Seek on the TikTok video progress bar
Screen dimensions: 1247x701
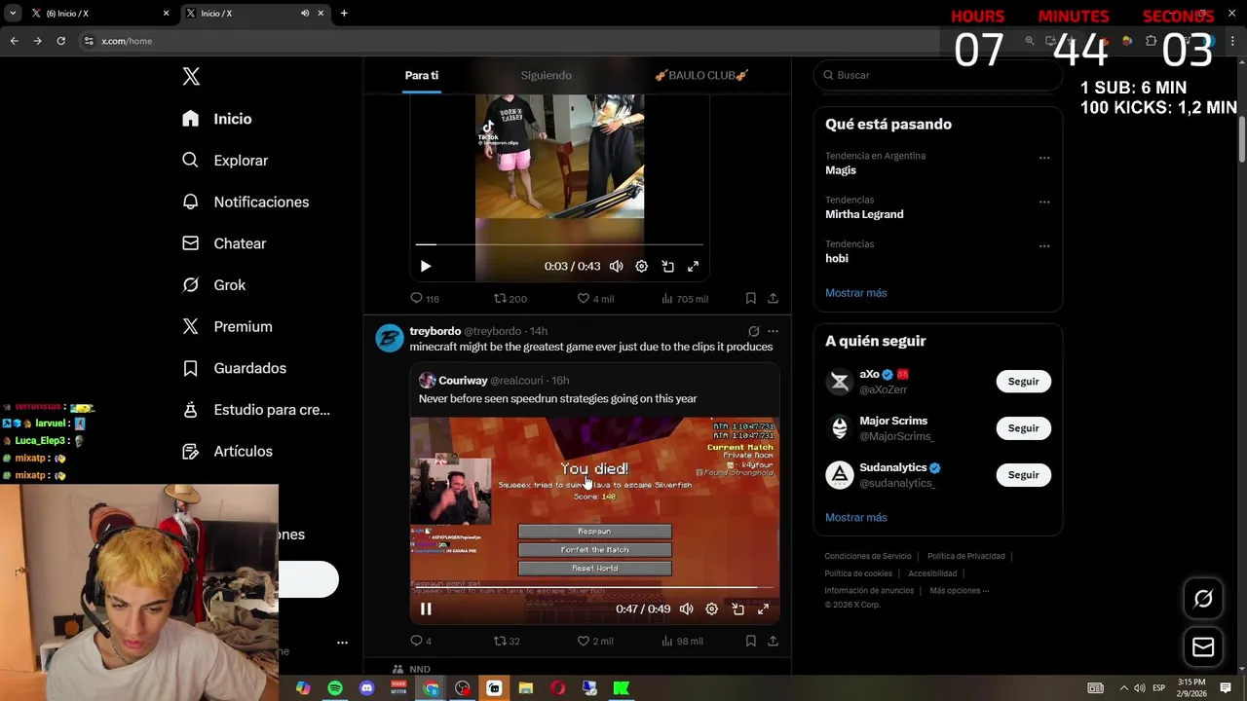(x=559, y=244)
